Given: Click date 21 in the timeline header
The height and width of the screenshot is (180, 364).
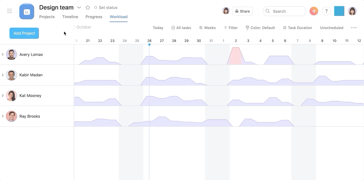Looking at the screenshot, I should coord(88,41).
